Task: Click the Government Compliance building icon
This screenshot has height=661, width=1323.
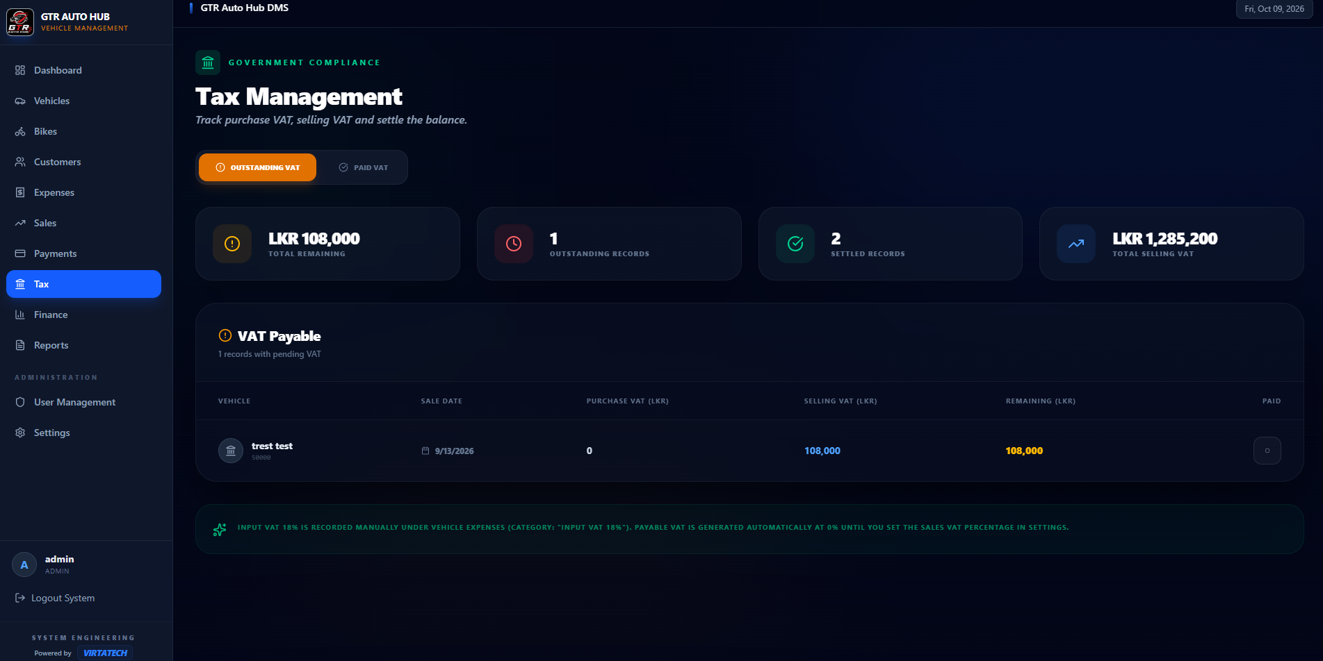Action: (208, 62)
